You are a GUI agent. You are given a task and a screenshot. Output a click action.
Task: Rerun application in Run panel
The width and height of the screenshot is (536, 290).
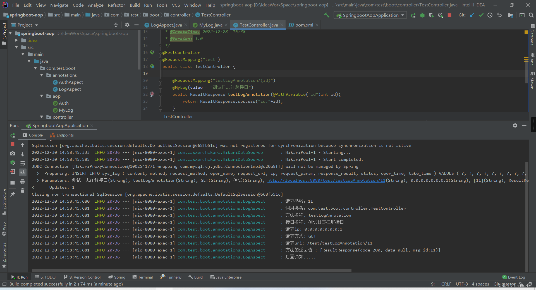pyautogui.click(x=13, y=135)
